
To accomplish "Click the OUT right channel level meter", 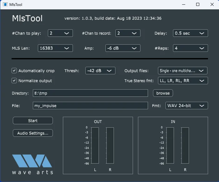I will 110,145.
